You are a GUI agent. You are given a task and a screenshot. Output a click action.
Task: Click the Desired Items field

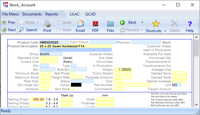coord(179,73)
